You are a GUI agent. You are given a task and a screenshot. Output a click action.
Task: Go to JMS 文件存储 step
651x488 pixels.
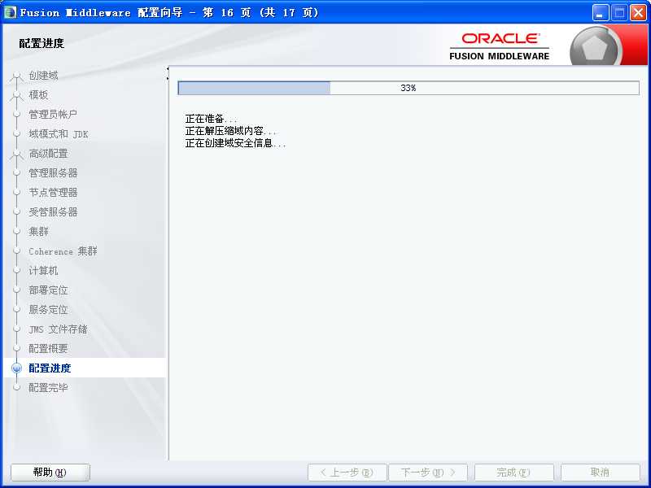tap(58, 329)
